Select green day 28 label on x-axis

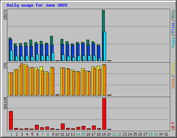pyautogui.click(x=150, y=134)
